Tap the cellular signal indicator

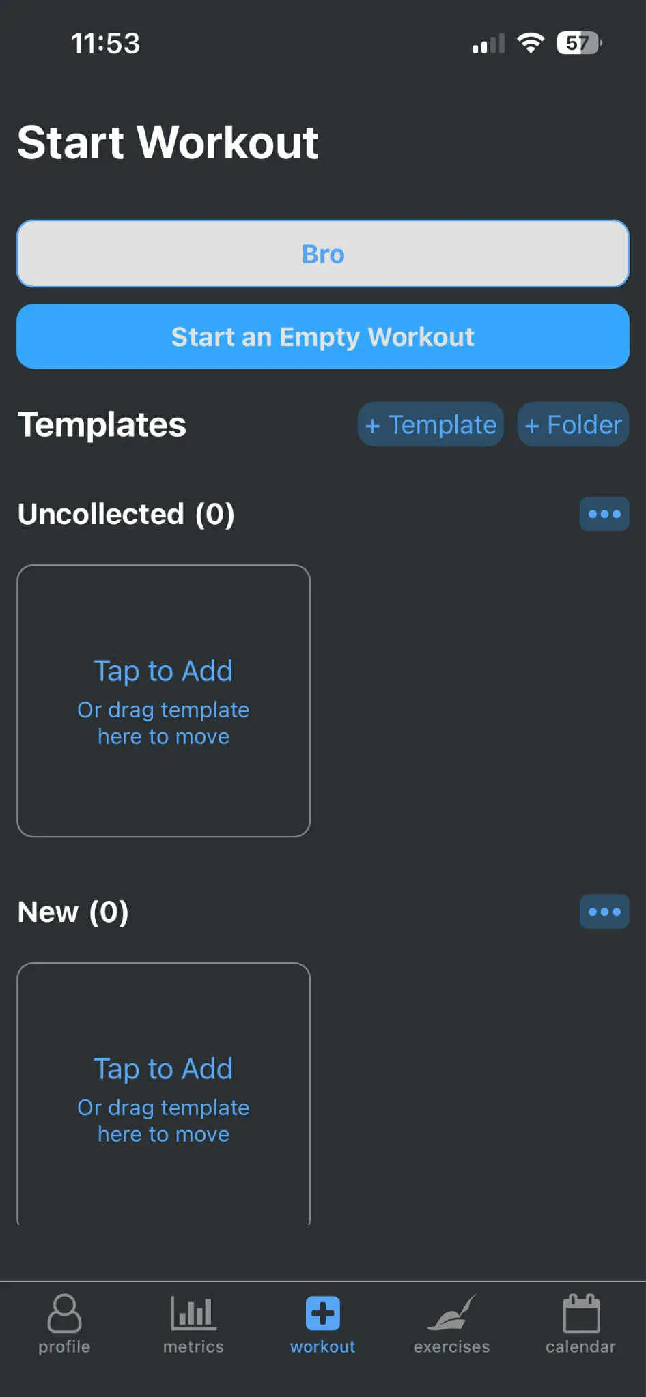(488, 42)
